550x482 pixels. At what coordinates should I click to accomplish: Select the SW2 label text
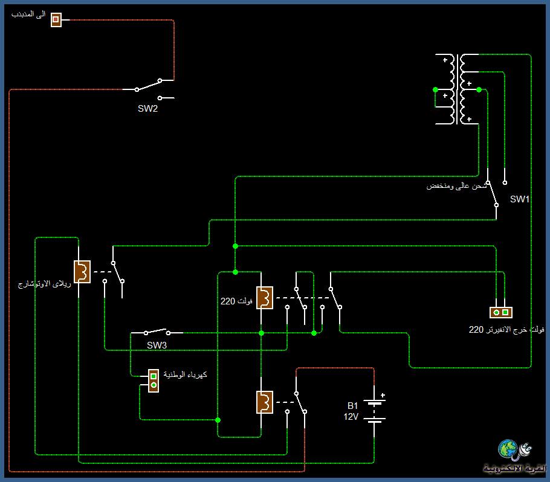click(x=147, y=108)
